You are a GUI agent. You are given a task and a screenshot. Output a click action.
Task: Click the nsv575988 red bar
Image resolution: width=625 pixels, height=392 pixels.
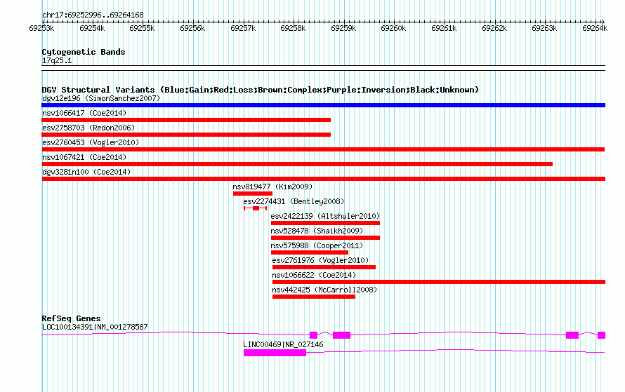(x=309, y=252)
